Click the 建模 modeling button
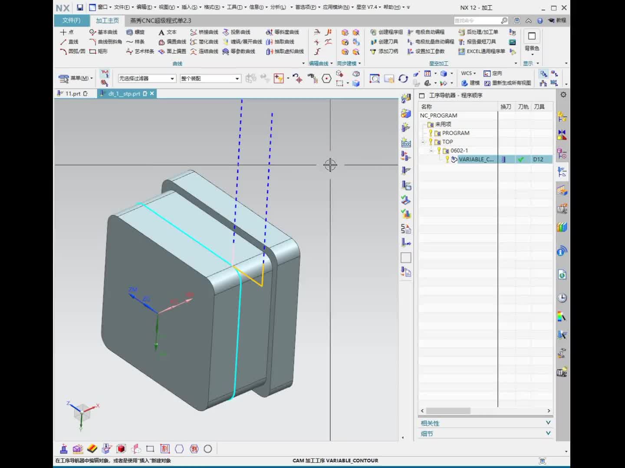Image resolution: width=625 pixels, height=468 pixels. [x=470, y=83]
